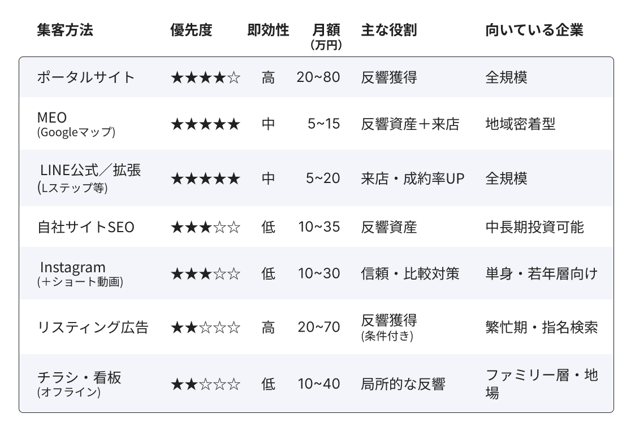Click the 来店・成約率UP role cell
The image size is (635, 431).
click(412, 179)
